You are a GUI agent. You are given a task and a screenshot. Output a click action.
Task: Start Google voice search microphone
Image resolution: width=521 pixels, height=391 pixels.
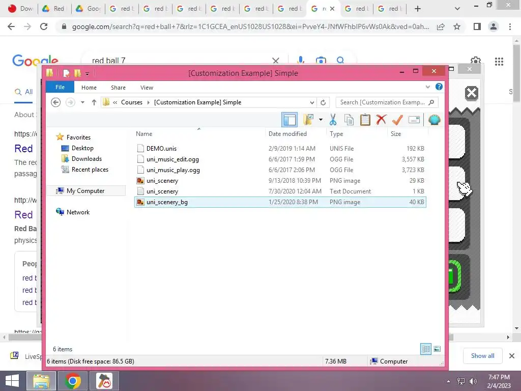(301, 60)
